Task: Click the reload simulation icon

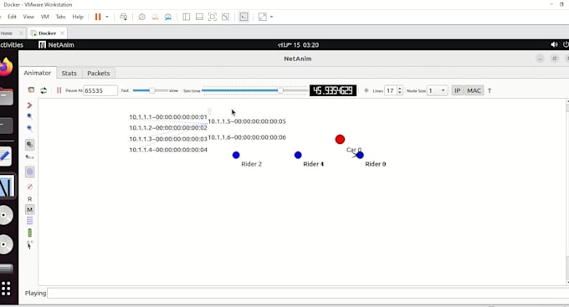Action: click(44, 90)
